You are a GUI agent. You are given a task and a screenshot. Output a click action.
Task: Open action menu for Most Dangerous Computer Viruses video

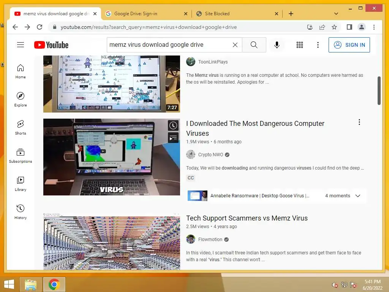[x=359, y=122]
